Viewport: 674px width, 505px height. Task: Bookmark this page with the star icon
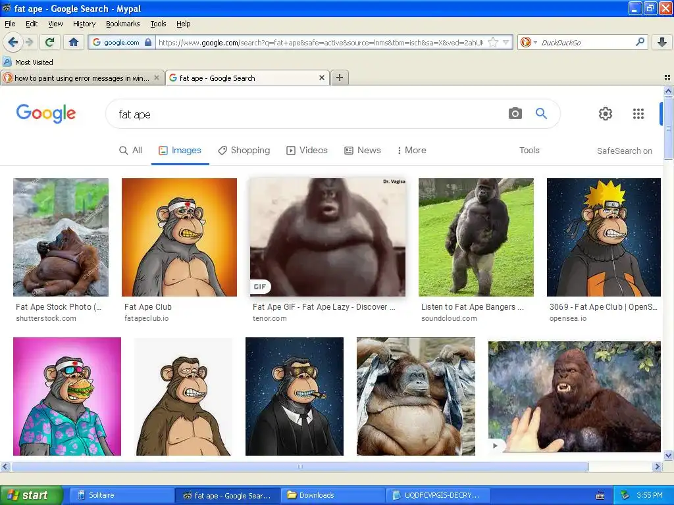click(x=493, y=42)
